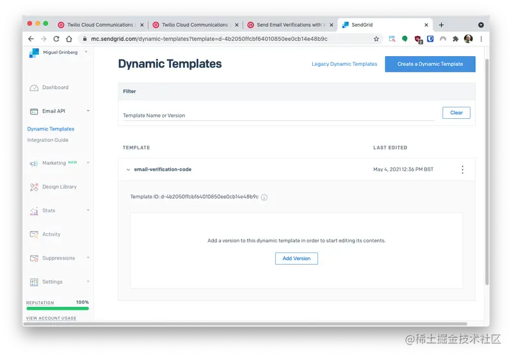Open the browser extensions puzzle icon

(456, 39)
